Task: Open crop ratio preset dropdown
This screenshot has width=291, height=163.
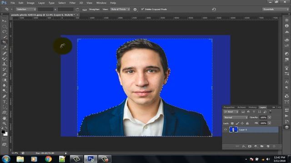Action: (x=26, y=9)
